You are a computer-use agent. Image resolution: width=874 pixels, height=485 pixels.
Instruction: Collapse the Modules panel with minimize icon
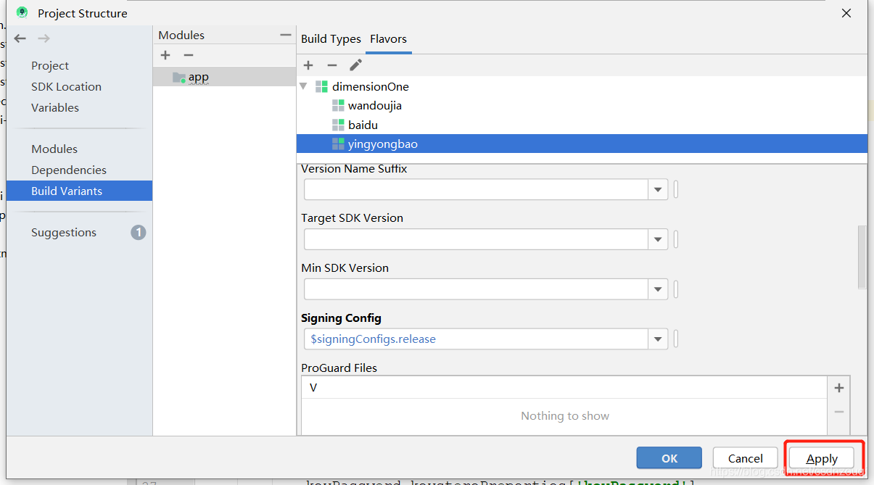pos(286,35)
